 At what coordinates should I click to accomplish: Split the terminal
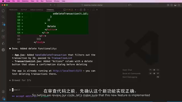pos(81,10)
